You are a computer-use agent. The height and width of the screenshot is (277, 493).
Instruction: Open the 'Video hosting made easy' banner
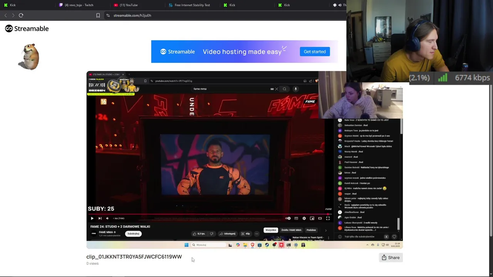(x=245, y=52)
